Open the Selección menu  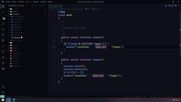point(21,2)
